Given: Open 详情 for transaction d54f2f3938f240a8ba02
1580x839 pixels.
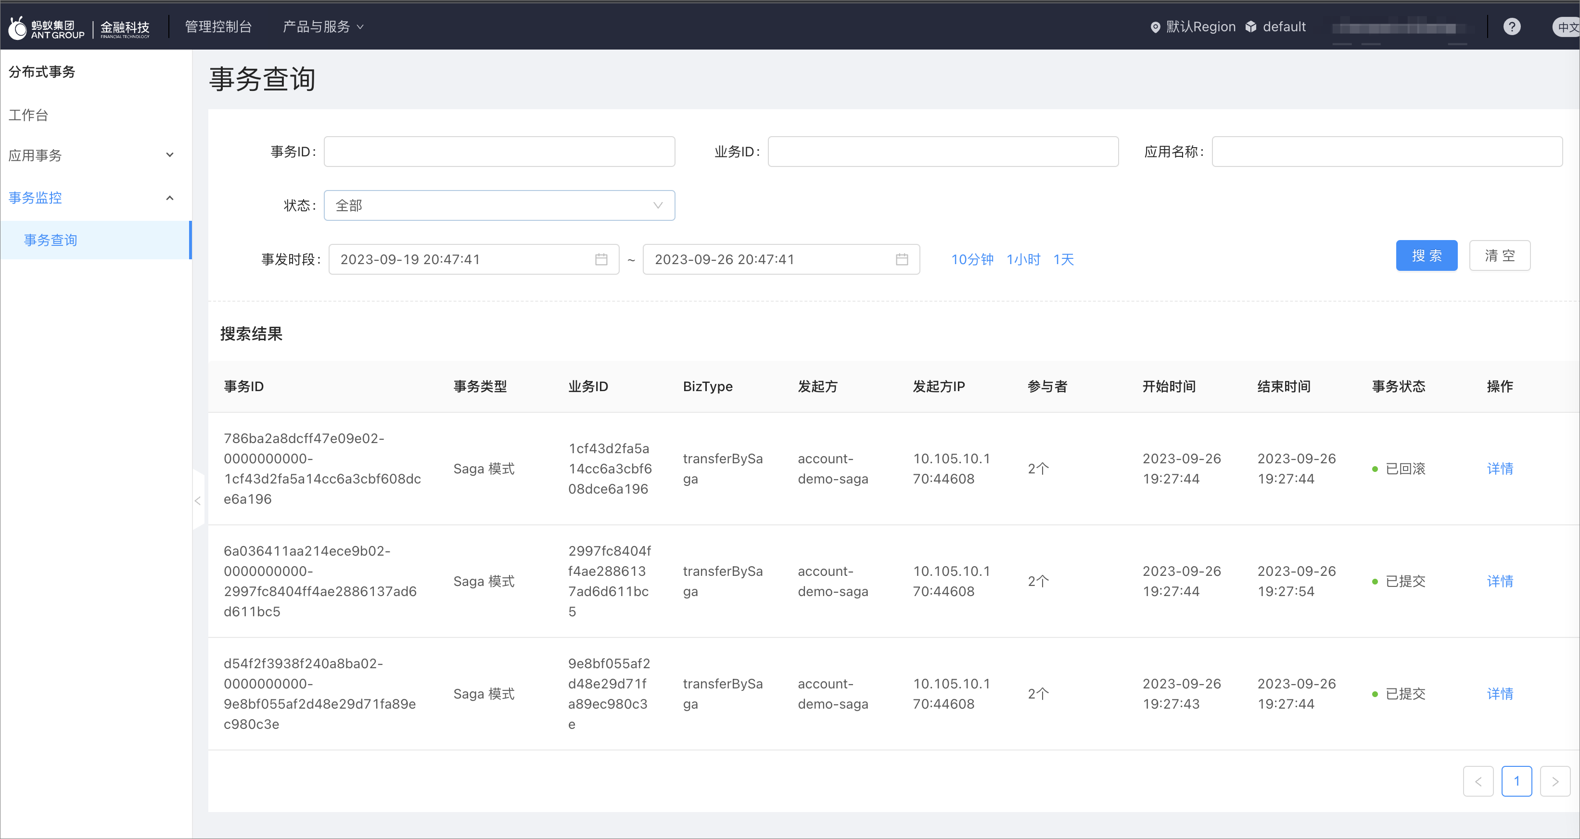Looking at the screenshot, I should [x=1500, y=694].
